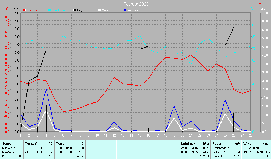The image size is (271, 159).
Task: Click the Sensor column header
Action: coord(7,143)
